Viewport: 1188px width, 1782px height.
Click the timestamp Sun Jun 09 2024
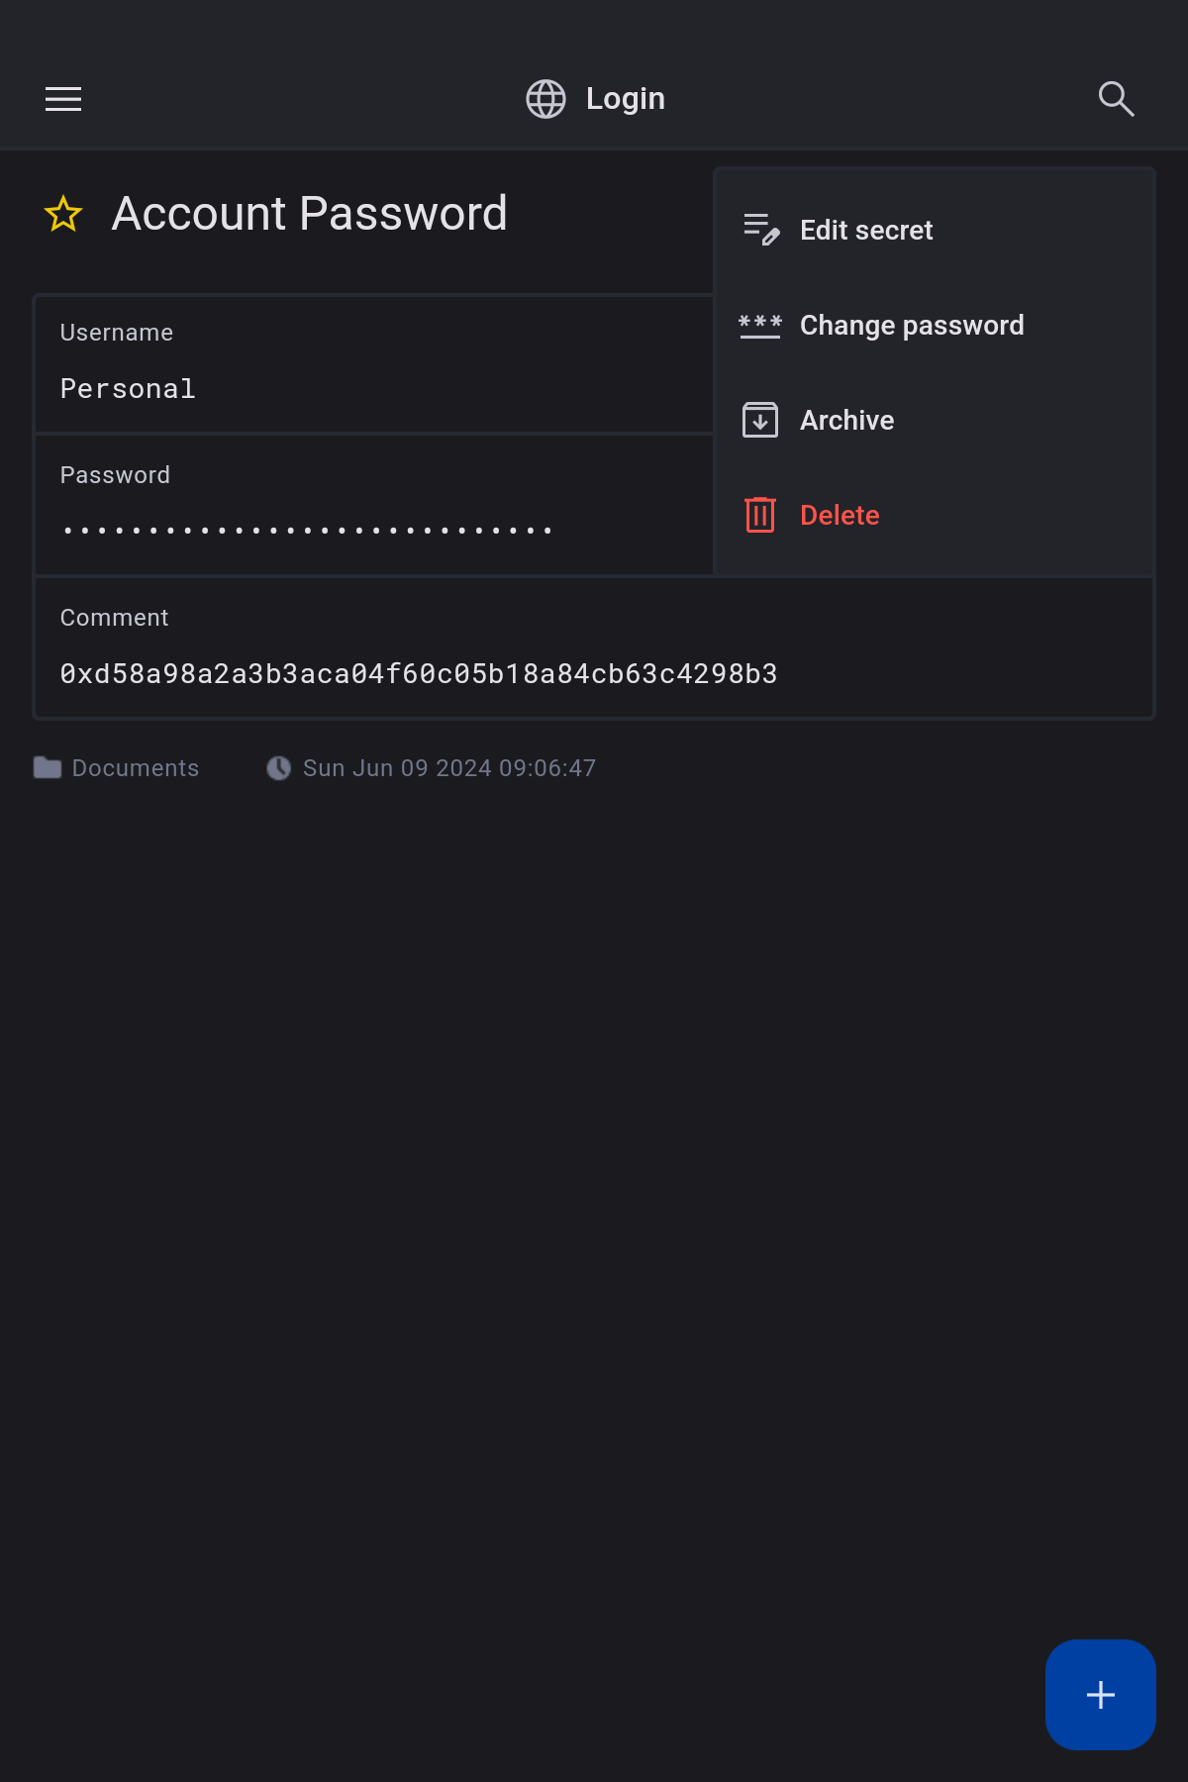(449, 768)
